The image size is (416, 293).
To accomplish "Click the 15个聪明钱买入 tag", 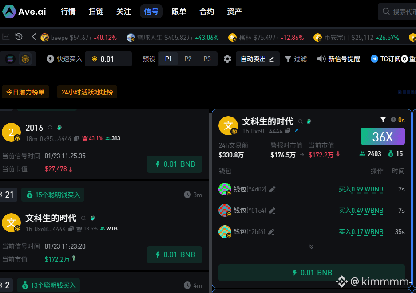I will (x=53, y=195).
